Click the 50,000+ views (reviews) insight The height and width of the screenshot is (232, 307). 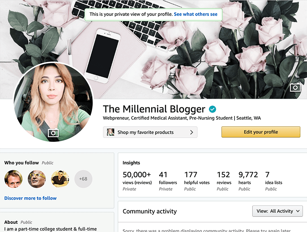pos(137,181)
